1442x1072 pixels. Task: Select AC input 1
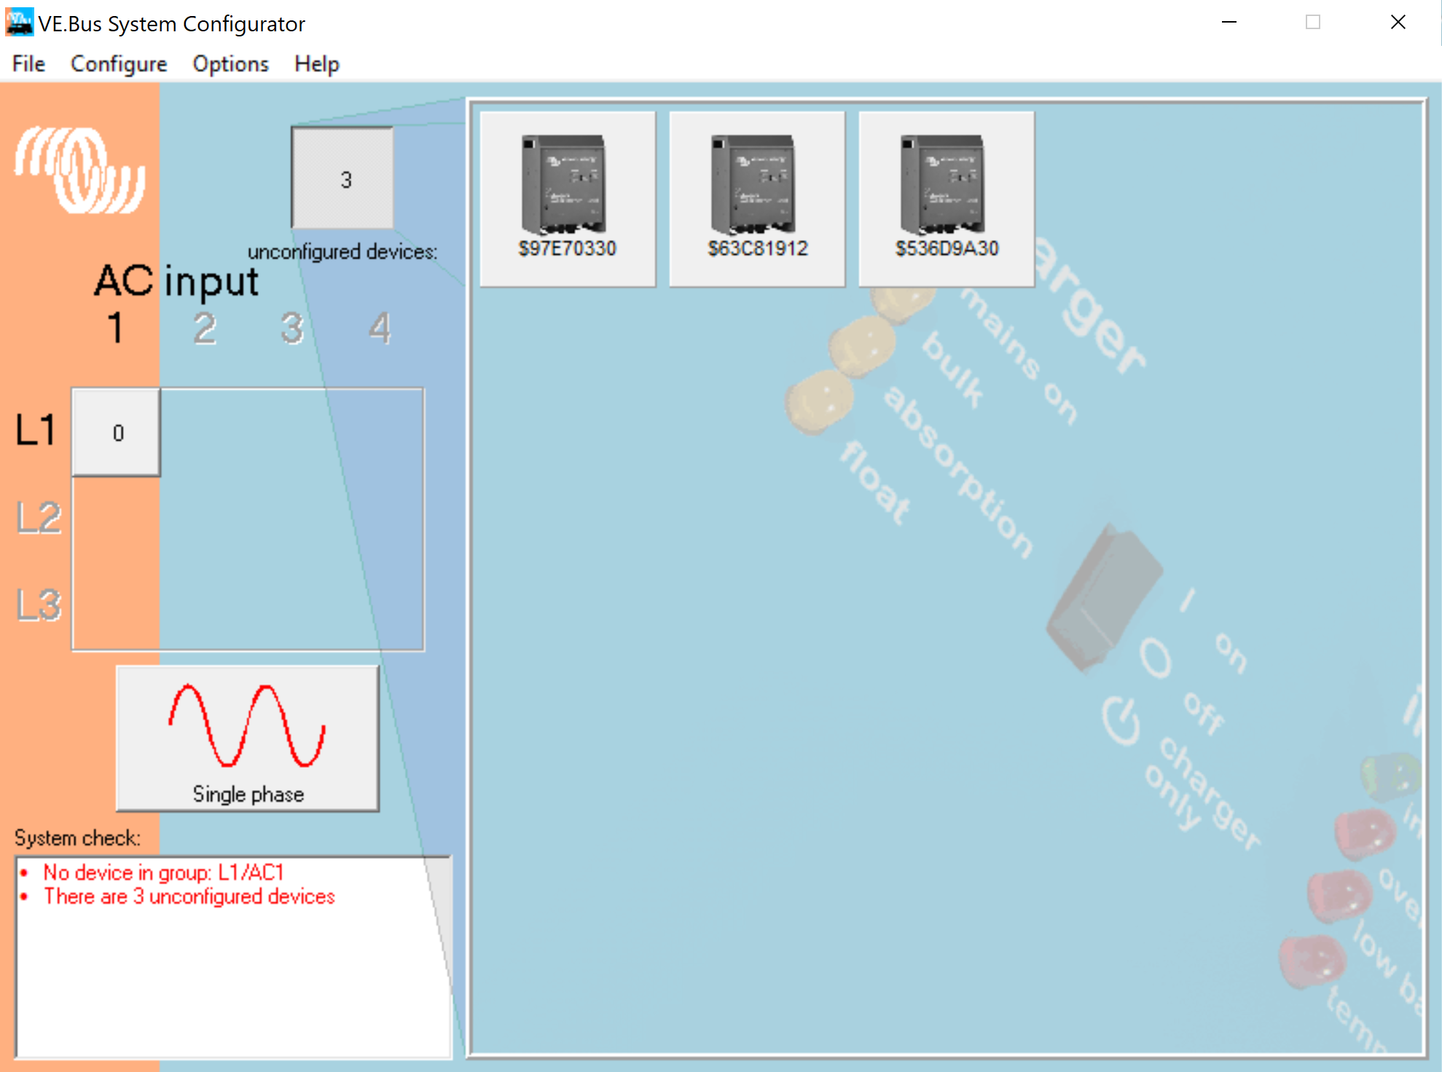115,328
